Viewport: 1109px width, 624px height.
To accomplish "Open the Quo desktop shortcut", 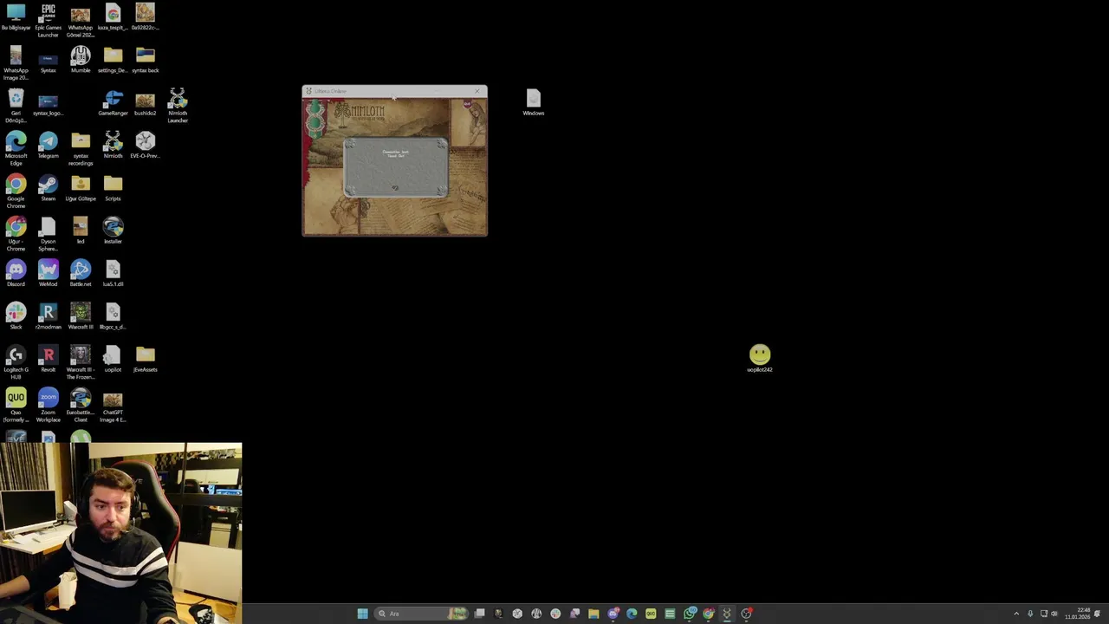I will 16,404.
